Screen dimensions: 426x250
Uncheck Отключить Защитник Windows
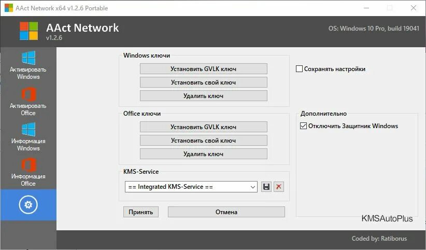(x=303, y=126)
